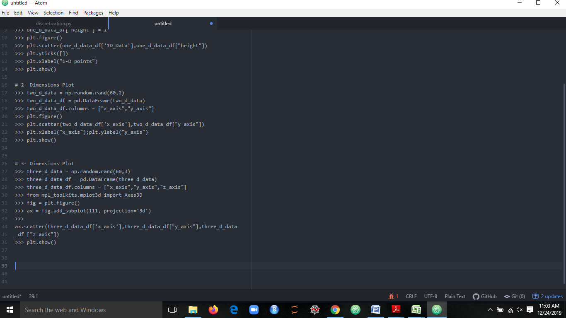
Task: Launch Firefox from the taskbar
Action: coord(213,310)
